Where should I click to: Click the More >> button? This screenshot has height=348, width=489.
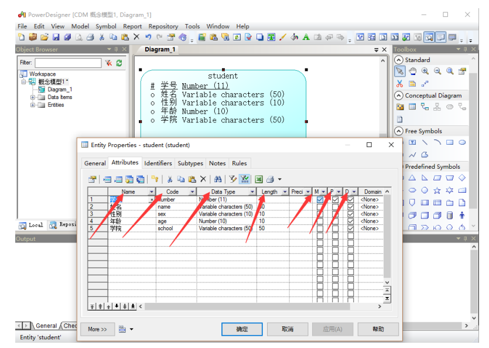click(x=97, y=329)
